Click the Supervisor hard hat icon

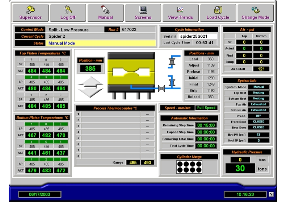pyautogui.click(x=30, y=10)
